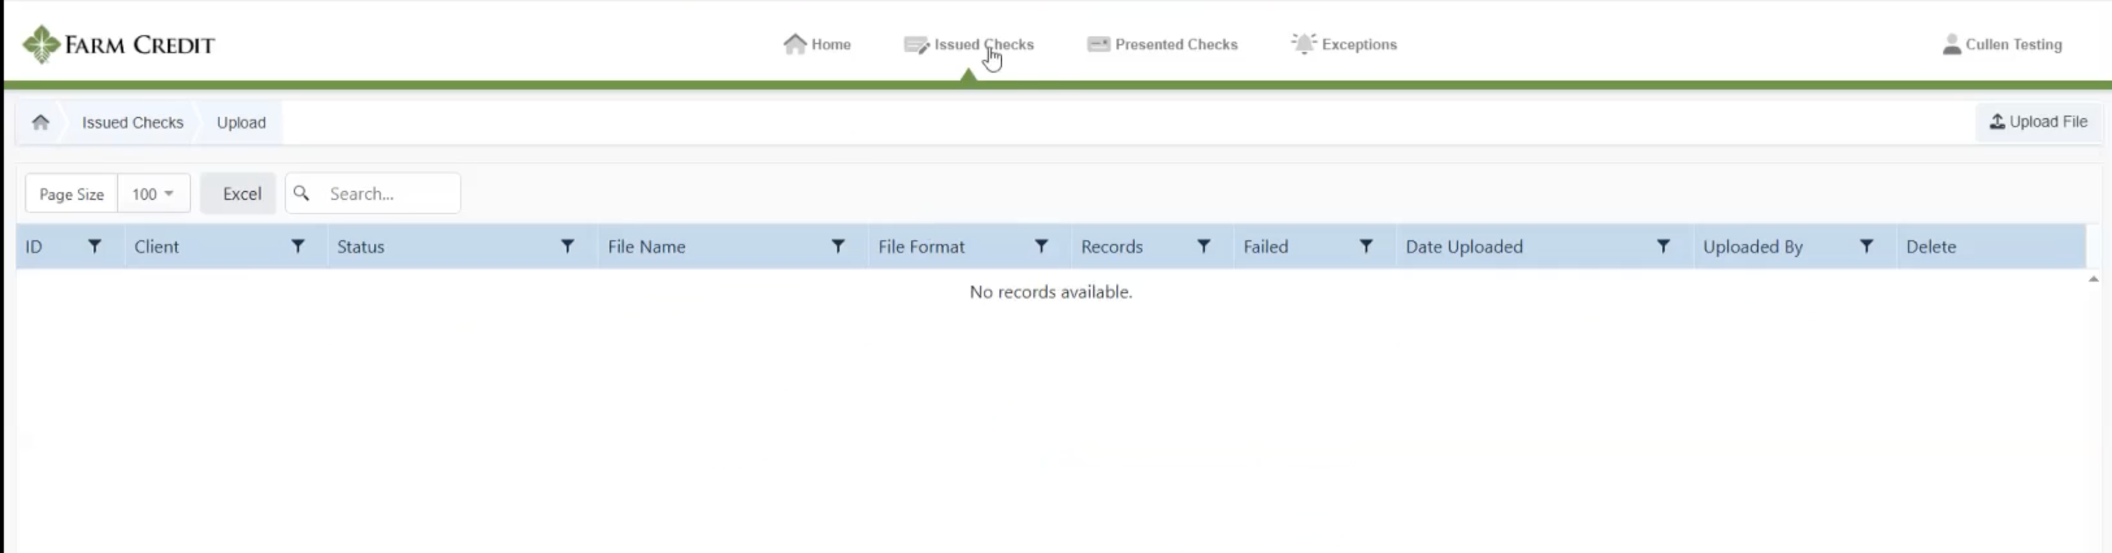Go to the Home menu

click(817, 44)
